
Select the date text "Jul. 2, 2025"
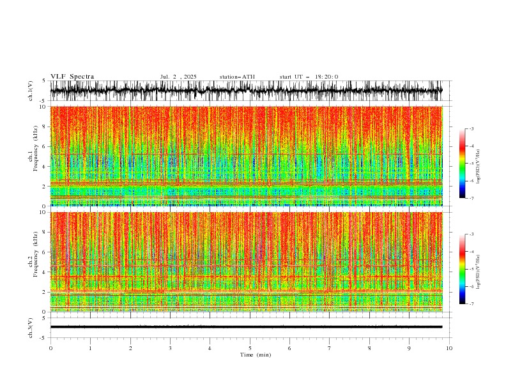pos(178,77)
